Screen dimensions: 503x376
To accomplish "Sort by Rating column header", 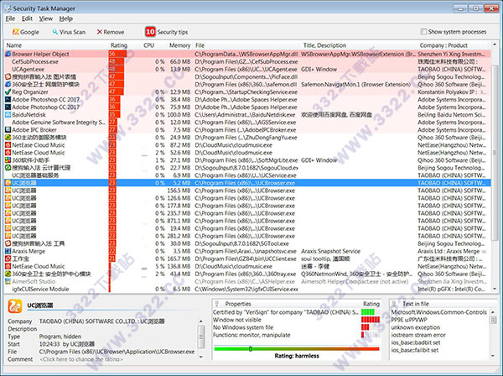I will coord(119,45).
